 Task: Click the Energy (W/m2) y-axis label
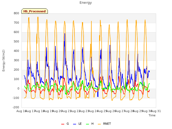[x=3, y=60]
